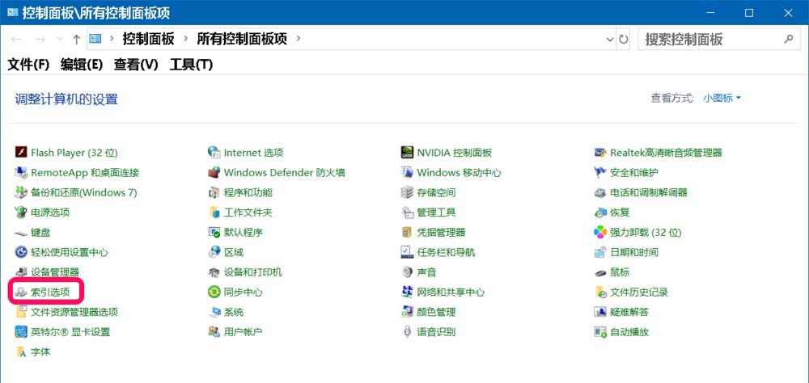Open the 程序和功能 link

click(248, 192)
